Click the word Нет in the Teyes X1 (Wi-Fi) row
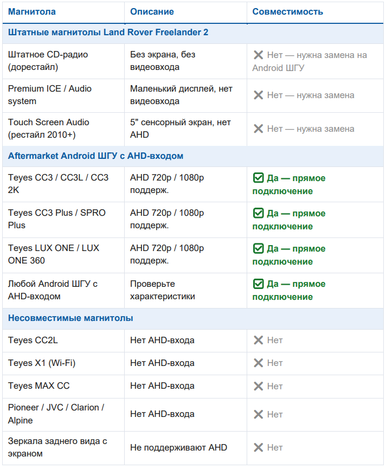The image size is (386, 469). (x=275, y=363)
